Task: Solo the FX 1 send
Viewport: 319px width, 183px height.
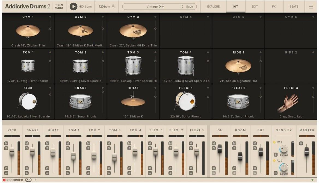Action: tap(276, 155)
